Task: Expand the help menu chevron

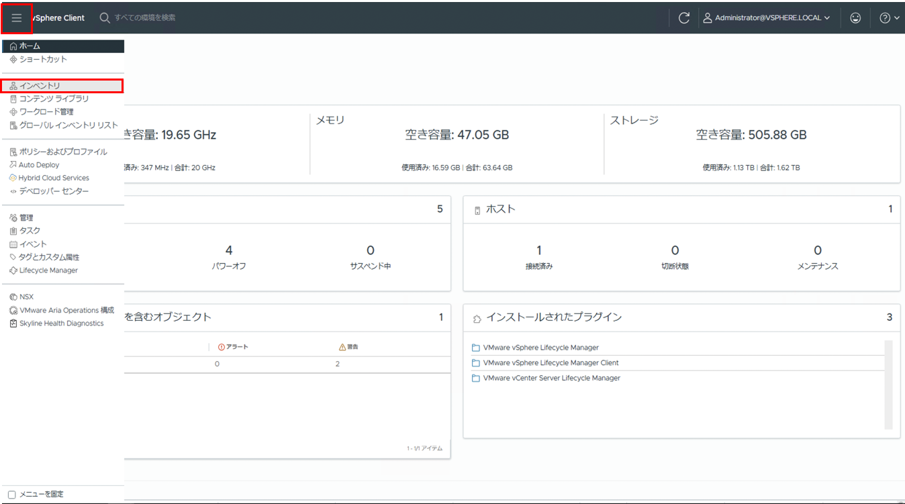Action: tap(897, 18)
